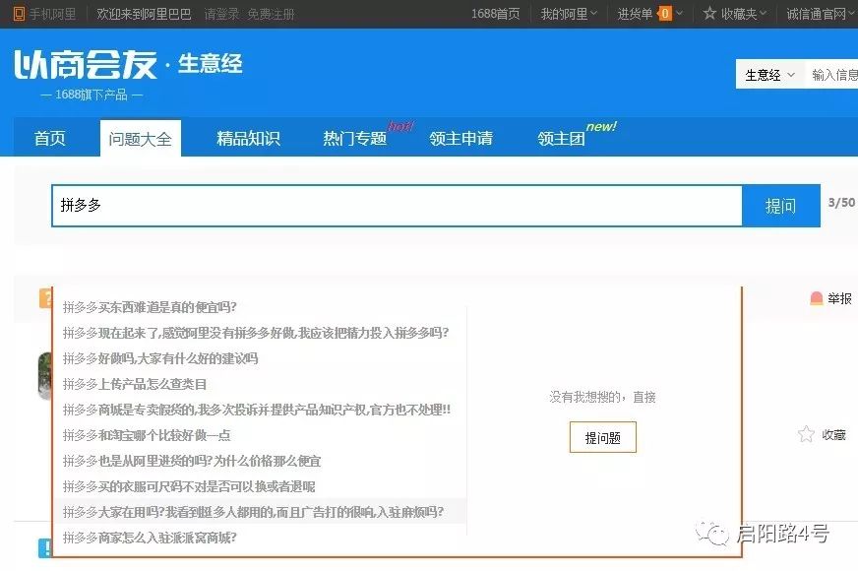Click the 举报 link
Screen dimensions: 858x571
tap(839, 298)
